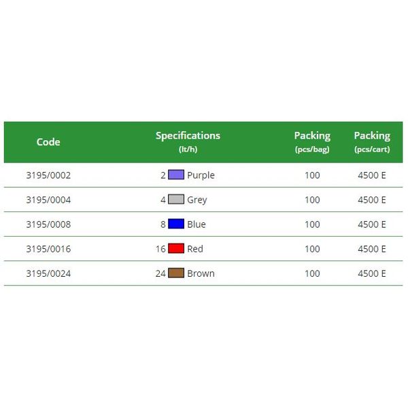Click the Packing (pcs/cart) column header
This screenshot has height=408, width=408.
click(x=372, y=142)
